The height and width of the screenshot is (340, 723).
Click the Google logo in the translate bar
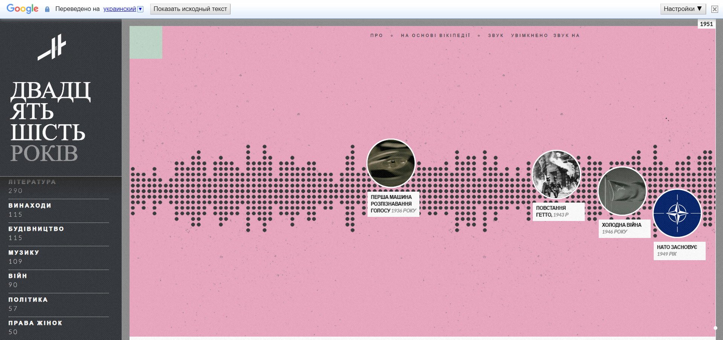point(23,9)
